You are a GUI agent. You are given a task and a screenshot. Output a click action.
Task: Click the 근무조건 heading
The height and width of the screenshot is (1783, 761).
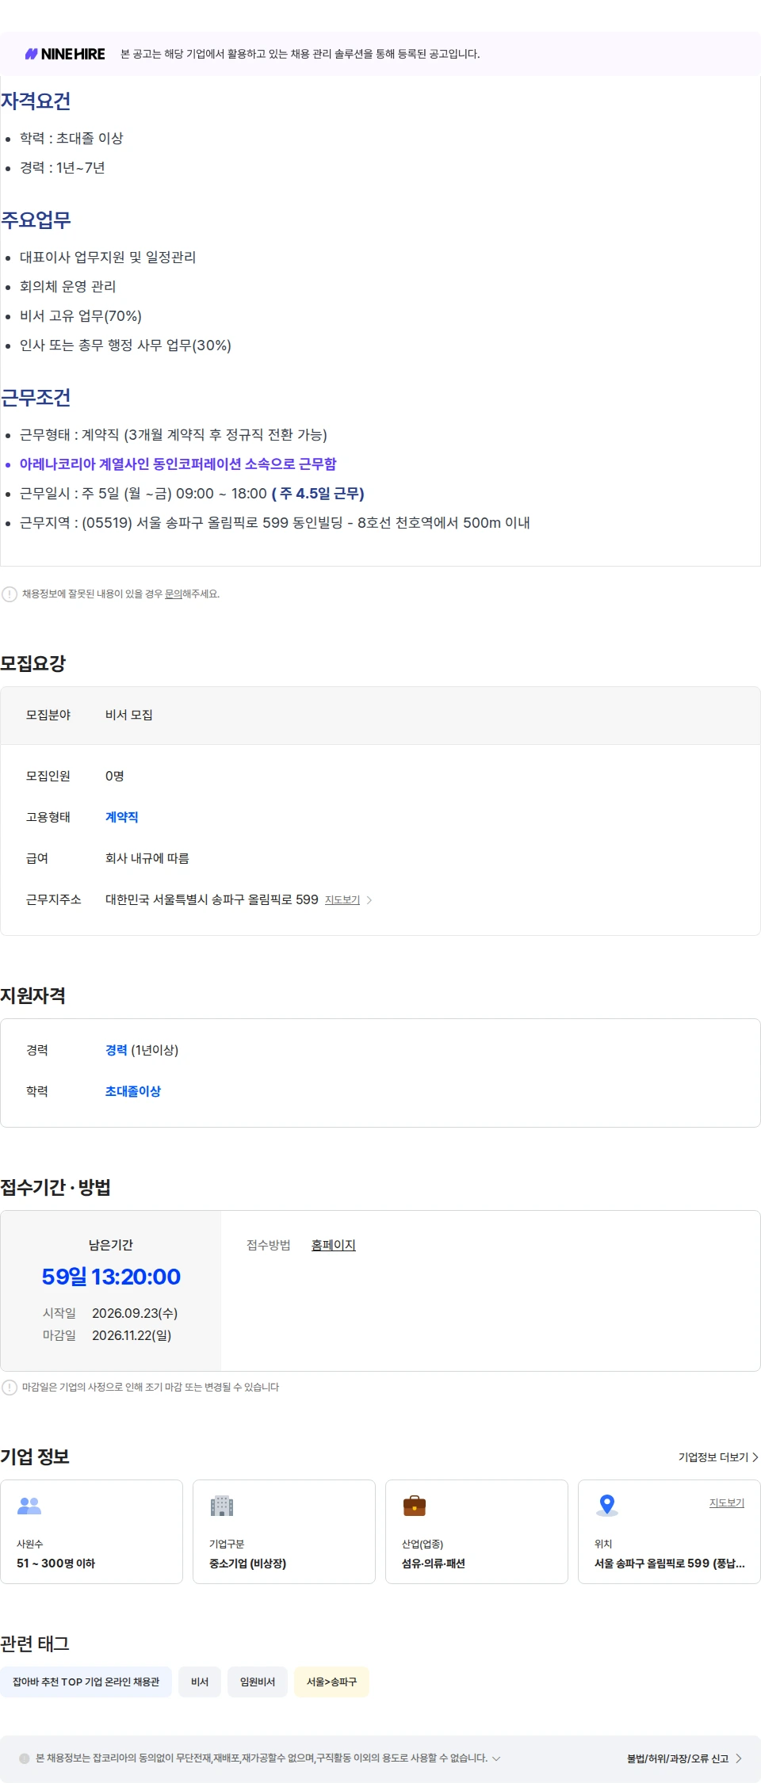pos(36,398)
